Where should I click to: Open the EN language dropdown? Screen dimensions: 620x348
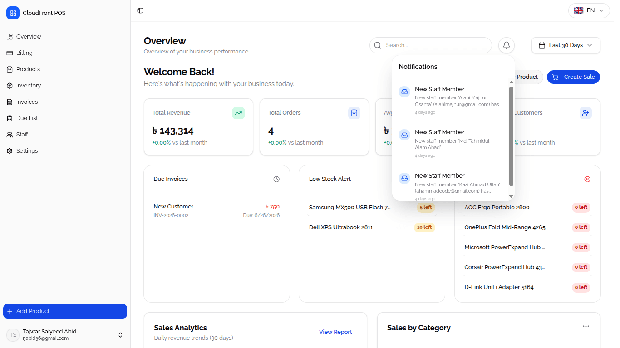coord(589,10)
